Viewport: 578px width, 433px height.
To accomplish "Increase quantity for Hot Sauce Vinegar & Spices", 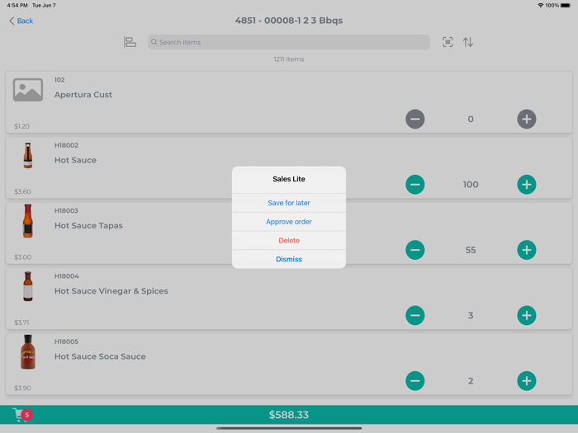I will (527, 316).
